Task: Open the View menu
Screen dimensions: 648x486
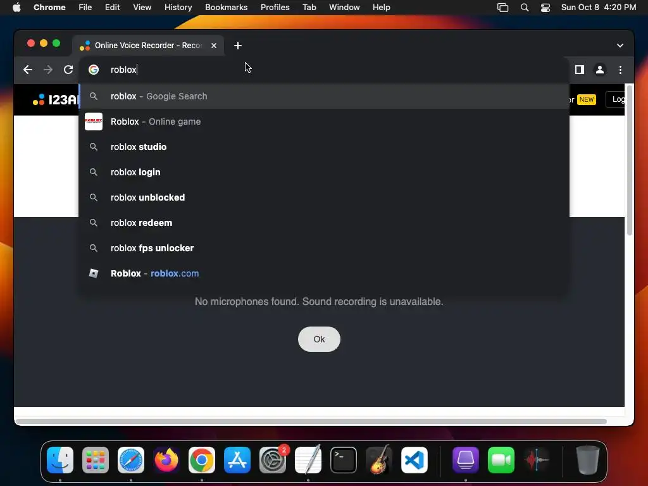Action: pyautogui.click(x=142, y=8)
